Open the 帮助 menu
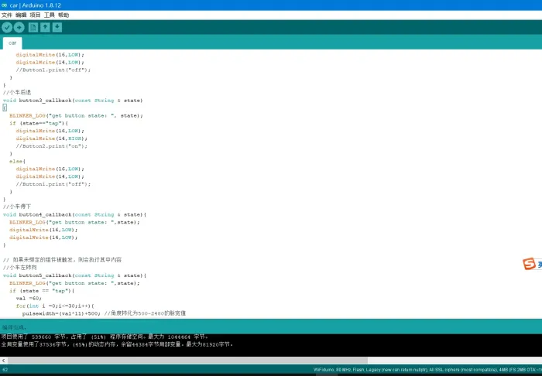542x376 pixels. pyautogui.click(x=63, y=15)
